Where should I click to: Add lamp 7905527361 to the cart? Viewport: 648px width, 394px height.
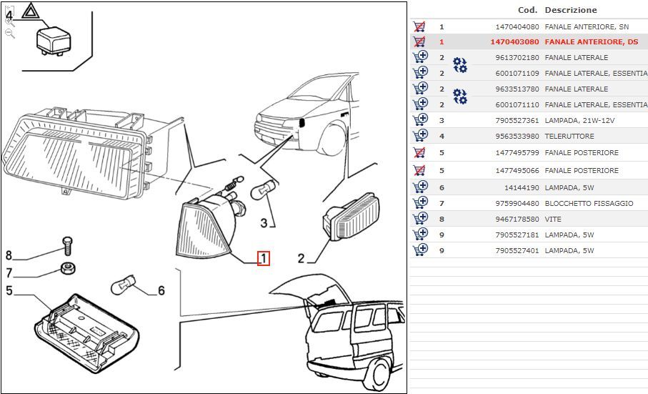(420, 119)
